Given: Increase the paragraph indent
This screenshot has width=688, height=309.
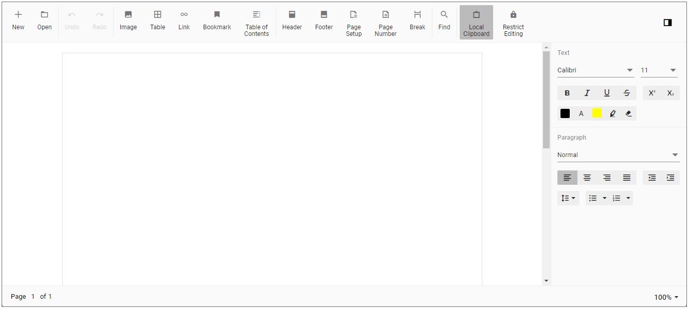Looking at the screenshot, I should [671, 178].
